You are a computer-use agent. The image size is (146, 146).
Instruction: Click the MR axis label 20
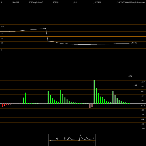click(x=142, y=101)
